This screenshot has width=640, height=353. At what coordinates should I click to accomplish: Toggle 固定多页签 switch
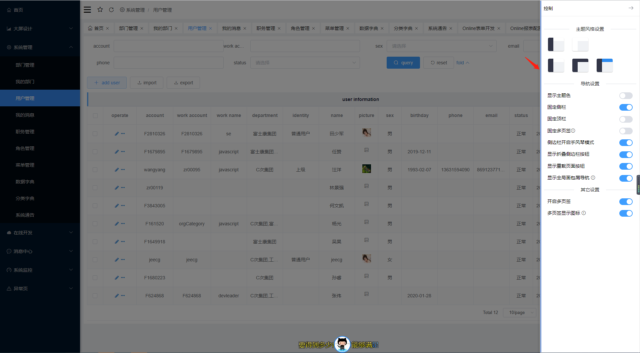point(626,131)
